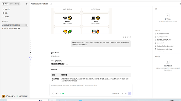
Task: Click the books and fire card
Action: tap(95, 31)
